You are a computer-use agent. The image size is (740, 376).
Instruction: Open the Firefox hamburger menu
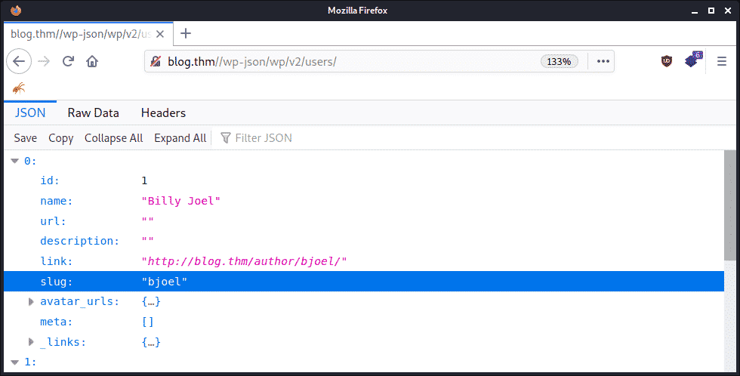721,61
